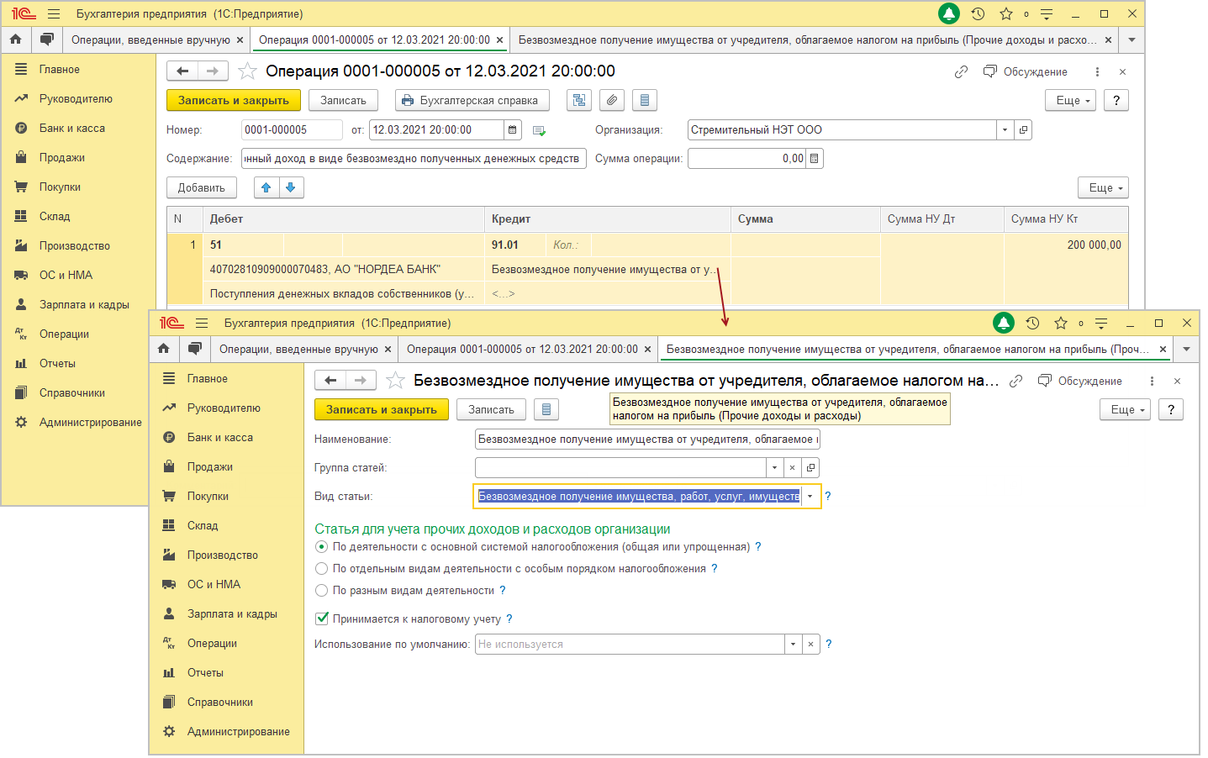Uncheck Принимается к налоговому учету

[321, 619]
